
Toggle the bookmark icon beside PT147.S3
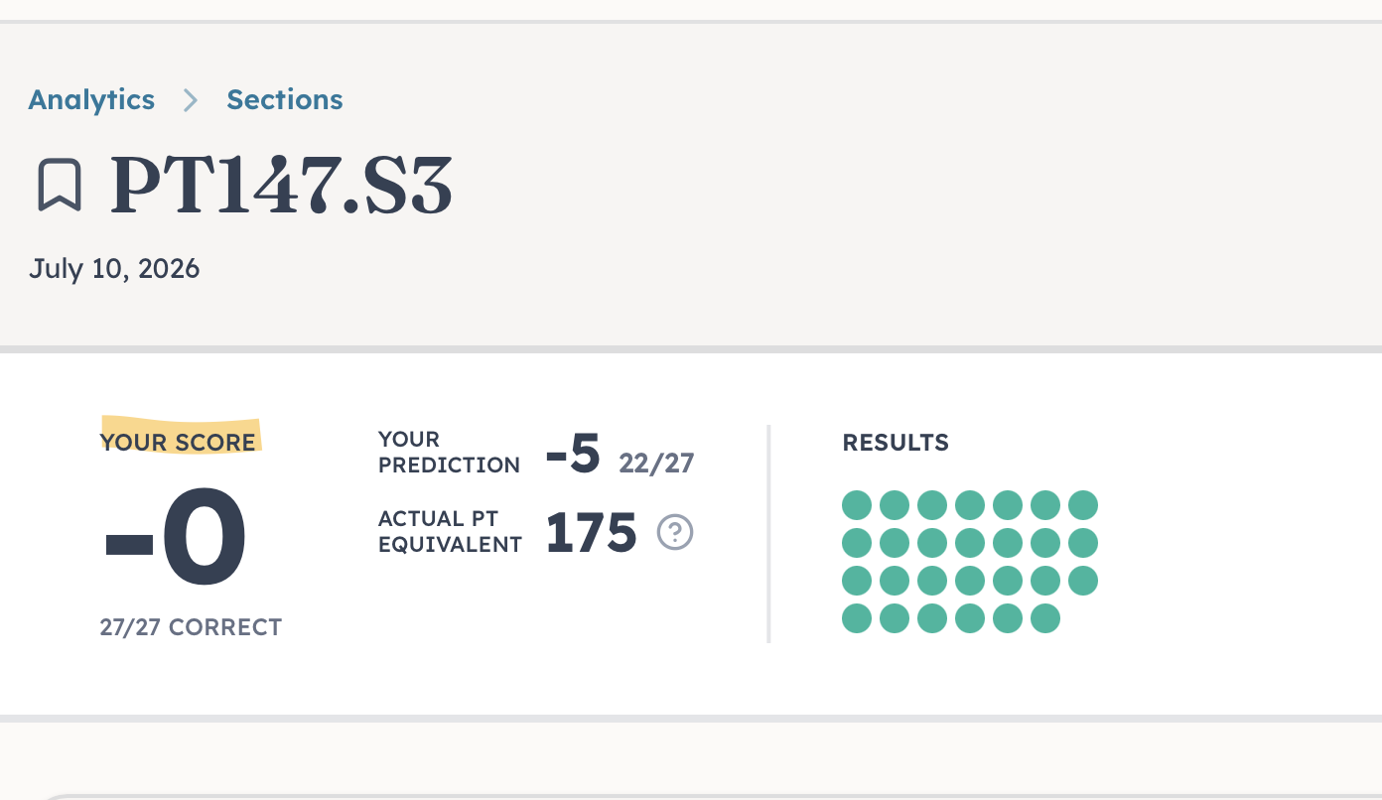coord(60,186)
